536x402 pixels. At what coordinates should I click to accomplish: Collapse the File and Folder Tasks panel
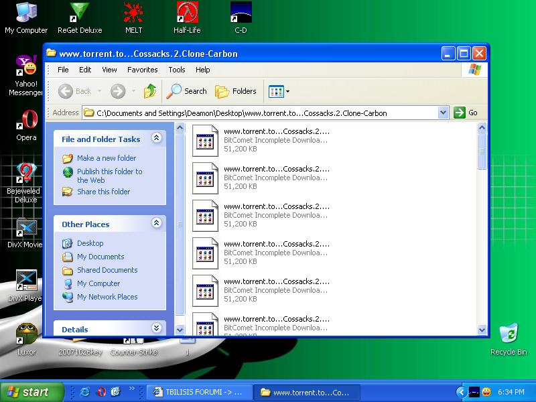157,139
